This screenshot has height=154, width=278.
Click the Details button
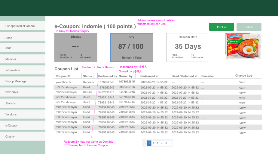249,27
